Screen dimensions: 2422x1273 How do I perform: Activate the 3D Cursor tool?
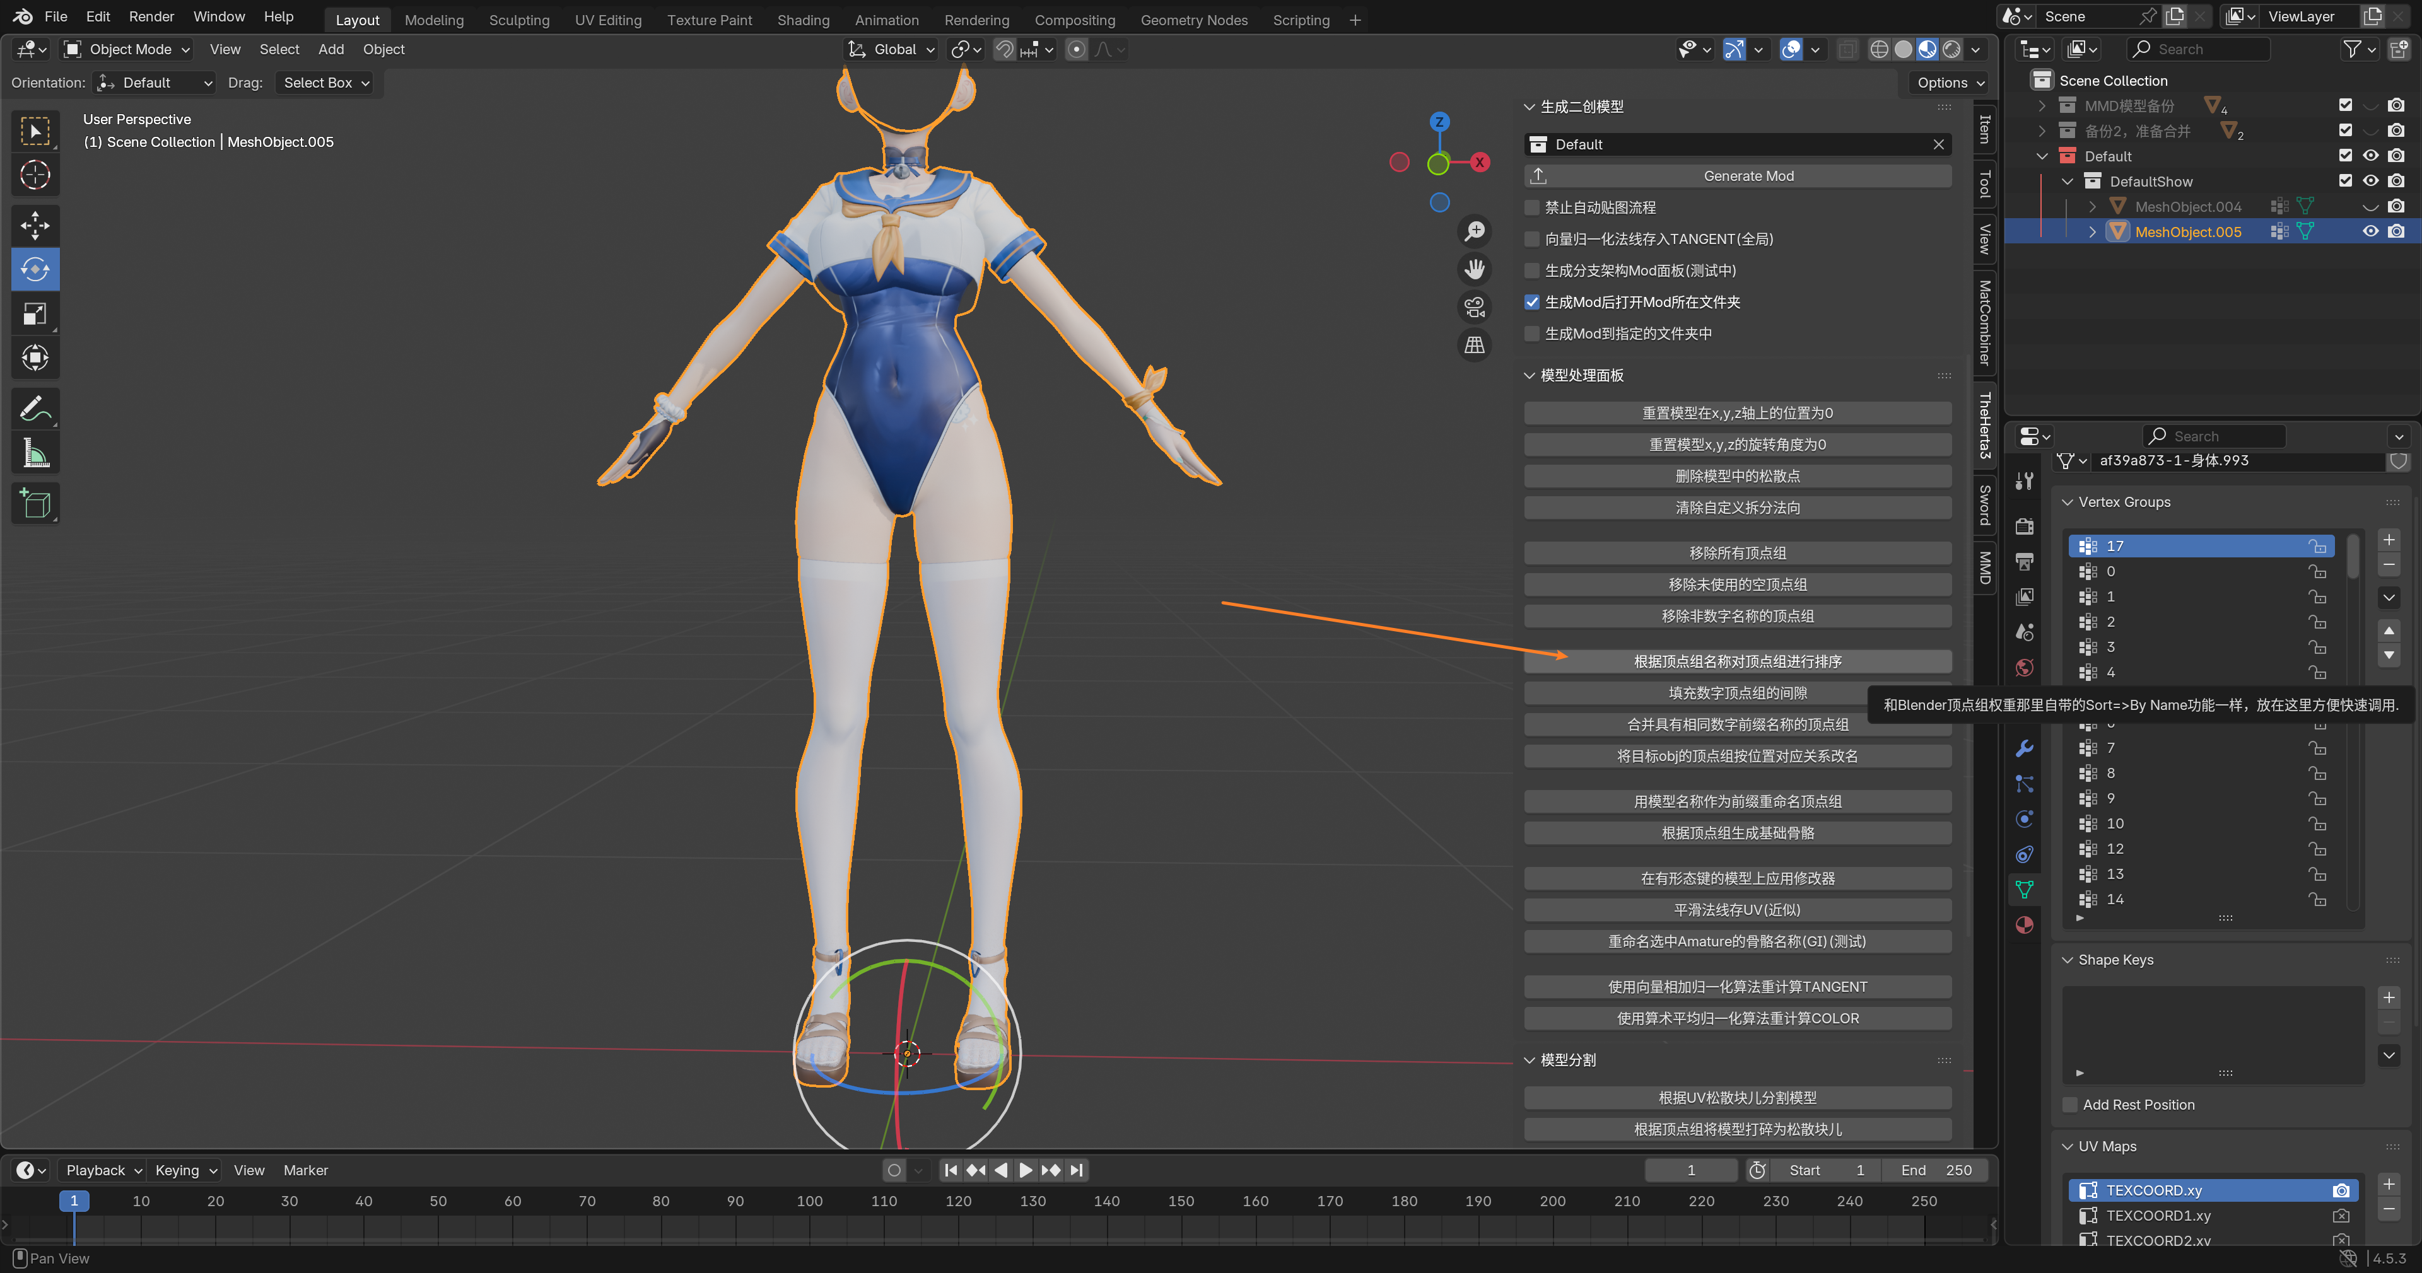point(35,175)
